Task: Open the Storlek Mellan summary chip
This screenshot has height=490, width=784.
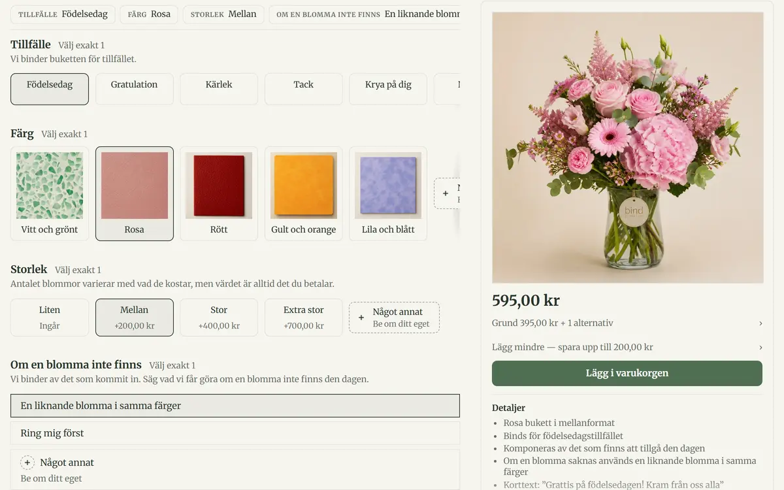Action: click(223, 14)
